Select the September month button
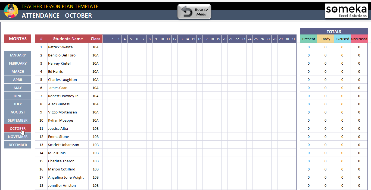This screenshot has width=371, height=190. coord(18,120)
